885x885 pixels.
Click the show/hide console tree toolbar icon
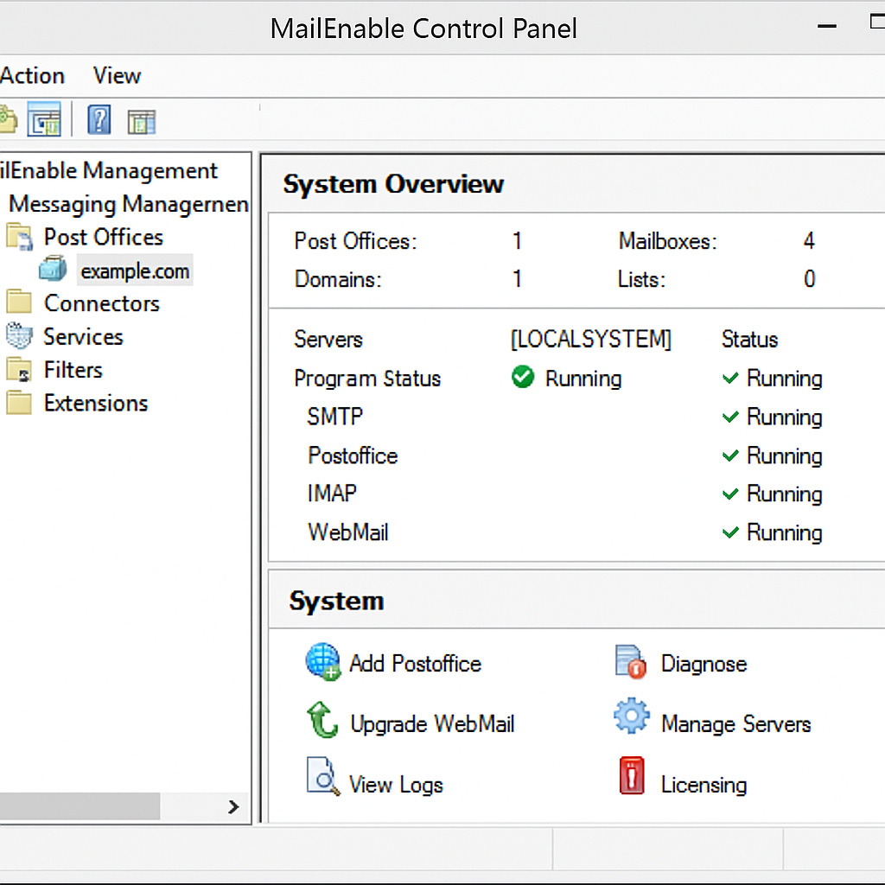[44, 119]
